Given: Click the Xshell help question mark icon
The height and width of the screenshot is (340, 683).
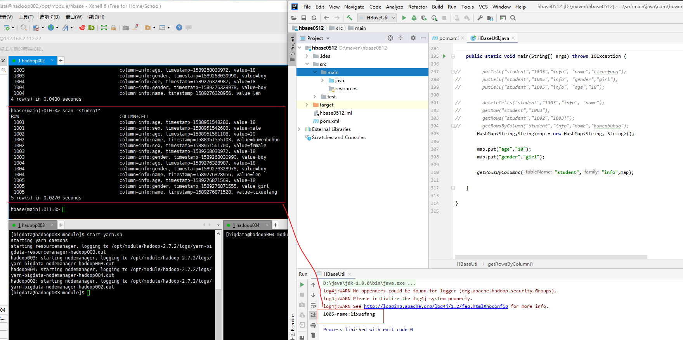Looking at the screenshot, I should tap(179, 27).
